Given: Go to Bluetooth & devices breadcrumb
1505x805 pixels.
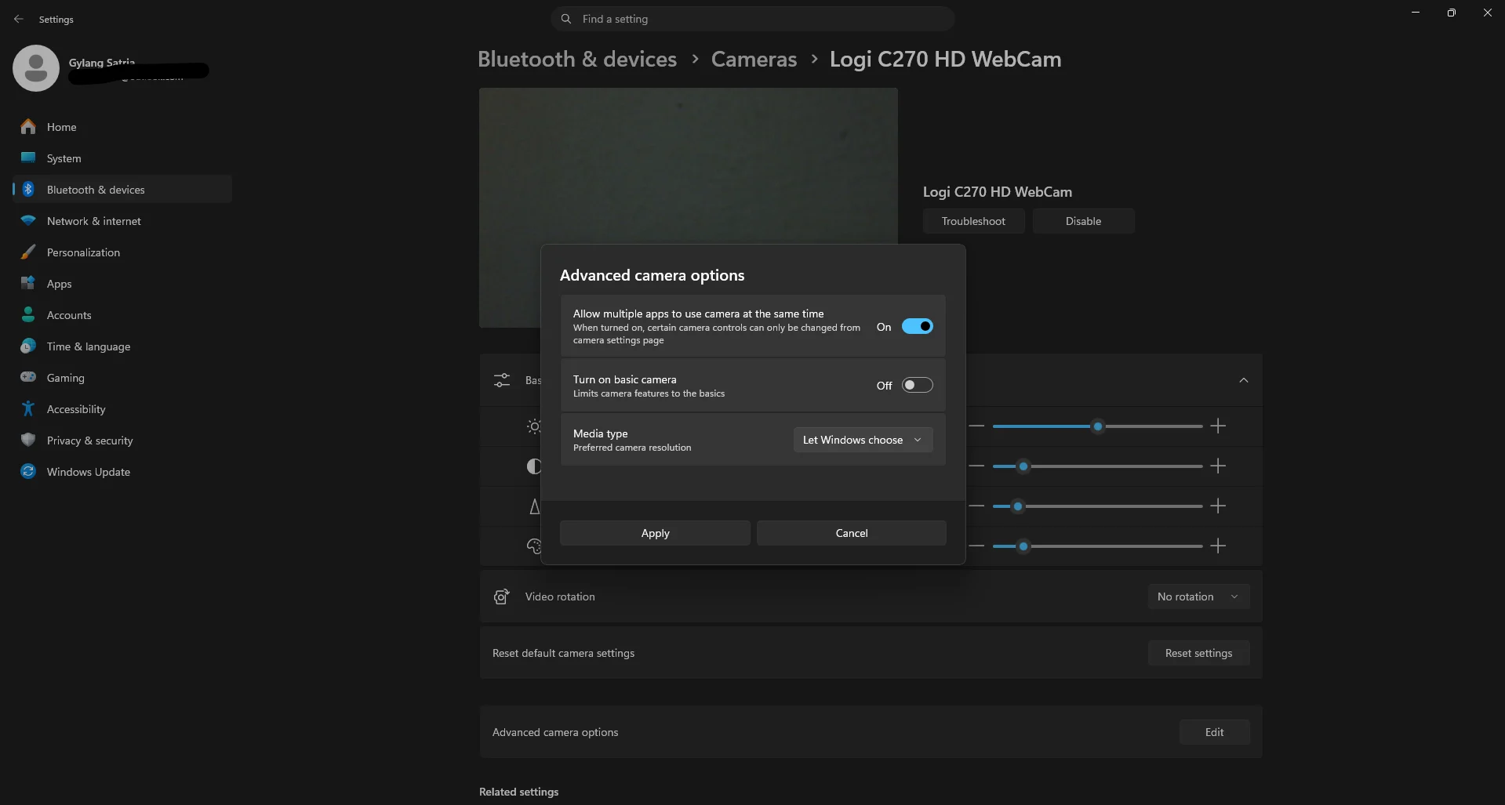Looking at the screenshot, I should pos(577,59).
